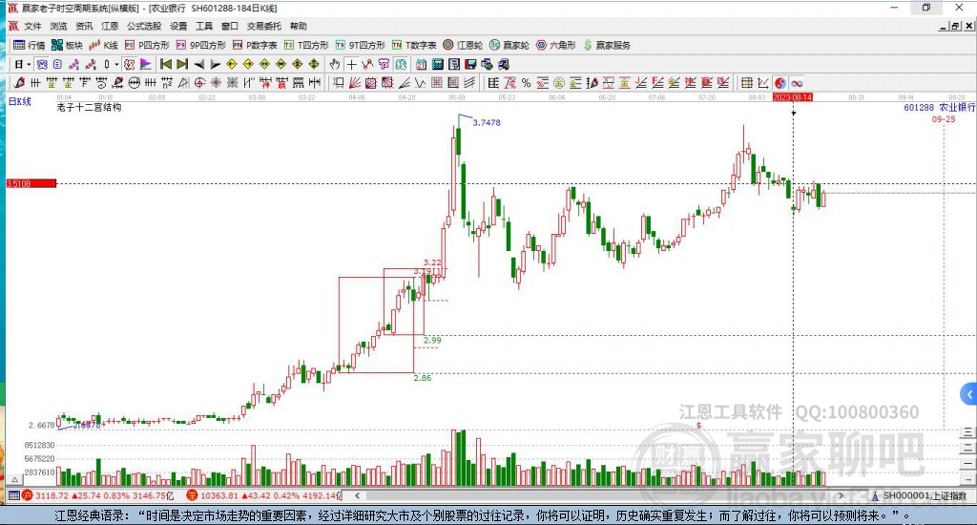Click the 老子十二宫结构 label
Screen dimensions: 977x525
click(89, 107)
